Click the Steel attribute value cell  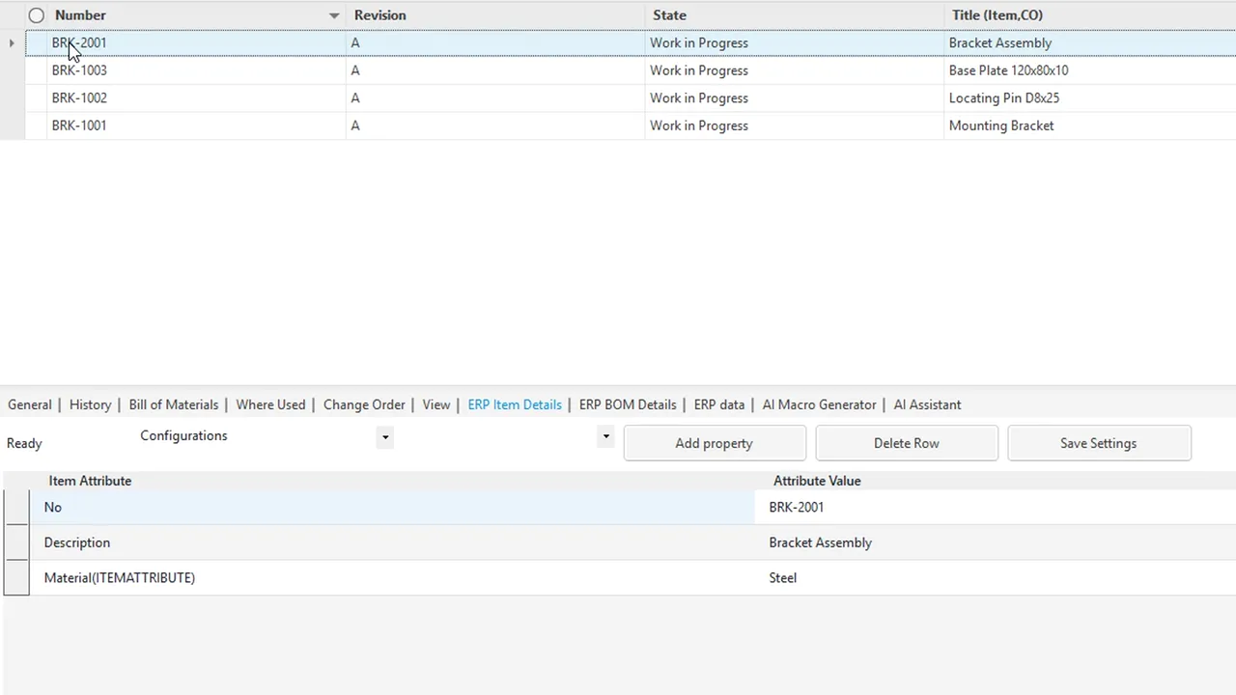(x=996, y=577)
